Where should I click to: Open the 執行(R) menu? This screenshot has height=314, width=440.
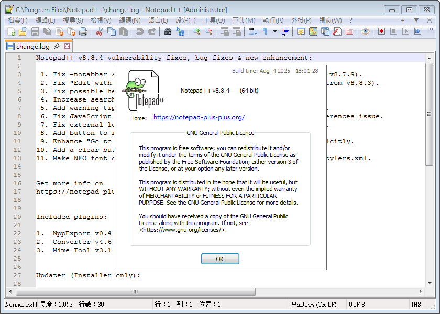273,20
